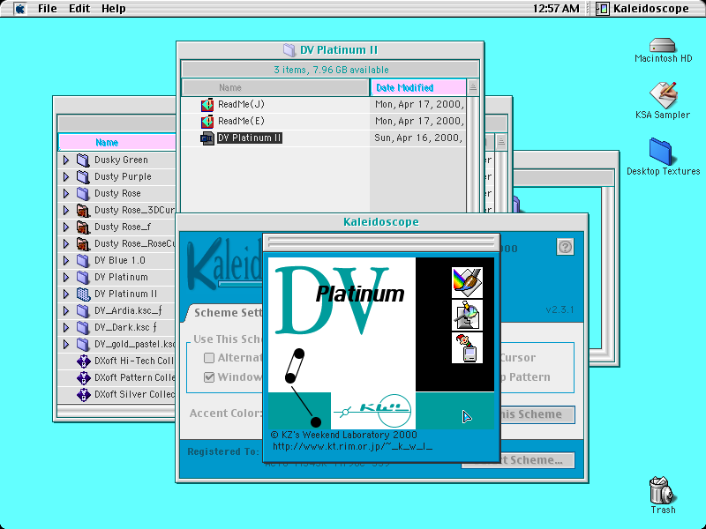The height and width of the screenshot is (529, 706).
Task: Expand the Dusky Green folder
Action: (66, 160)
